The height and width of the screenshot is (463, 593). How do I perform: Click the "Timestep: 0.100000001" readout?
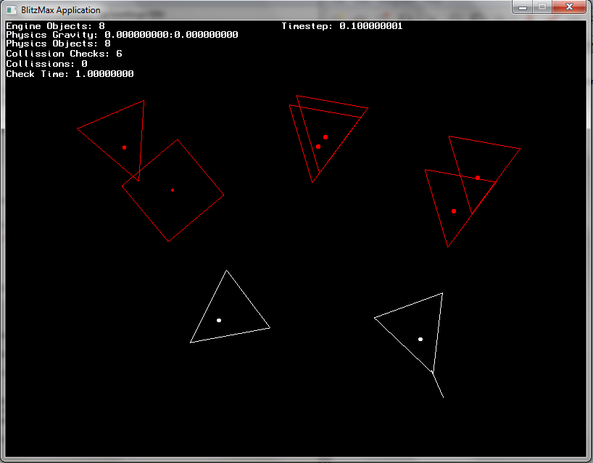click(341, 26)
